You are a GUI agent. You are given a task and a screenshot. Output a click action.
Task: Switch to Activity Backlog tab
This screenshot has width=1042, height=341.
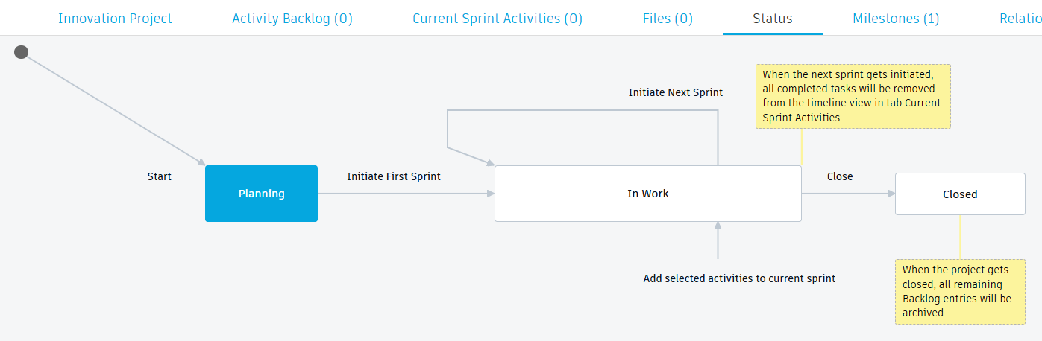point(292,19)
